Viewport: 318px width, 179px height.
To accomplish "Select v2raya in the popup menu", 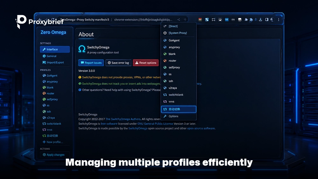I will coord(179,88).
